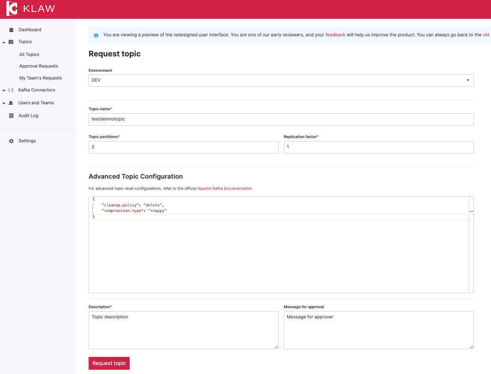Click the Dashboard database icon
This screenshot has height=374, width=491.
pos(11,30)
